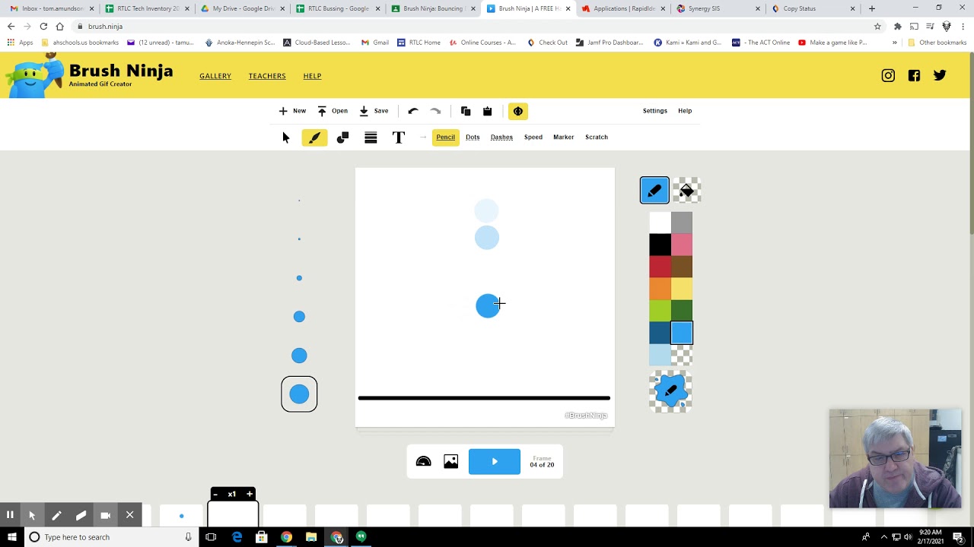Open Help in the editor toolbar

685,111
